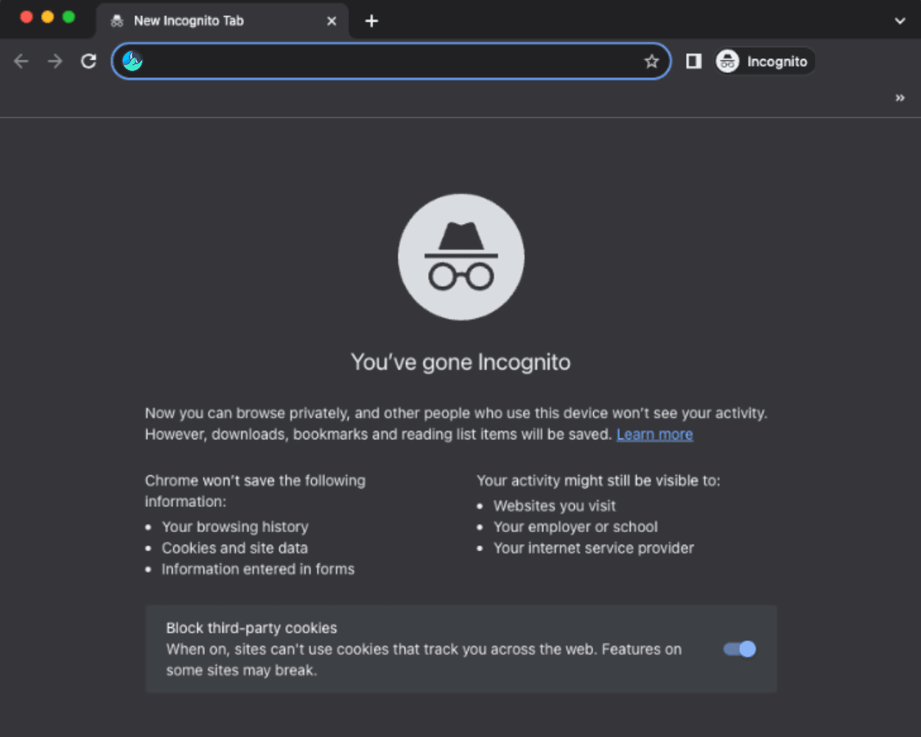Click the Incognito label next to the spy badge
Screen dimensions: 921x737
click(x=777, y=61)
